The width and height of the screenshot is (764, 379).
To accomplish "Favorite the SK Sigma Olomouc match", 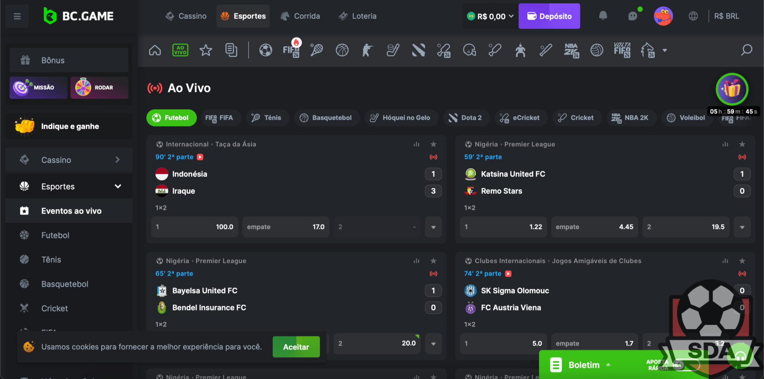I will coord(742,261).
